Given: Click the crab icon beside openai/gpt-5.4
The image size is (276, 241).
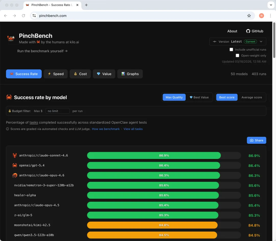Looking at the screenshot, I should (15, 165).
